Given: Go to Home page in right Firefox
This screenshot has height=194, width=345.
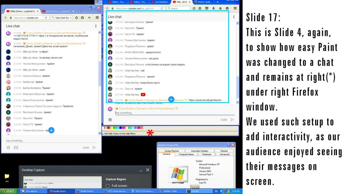Looking at the screenshot, I should pyautogui.click(x=221, y=8).
